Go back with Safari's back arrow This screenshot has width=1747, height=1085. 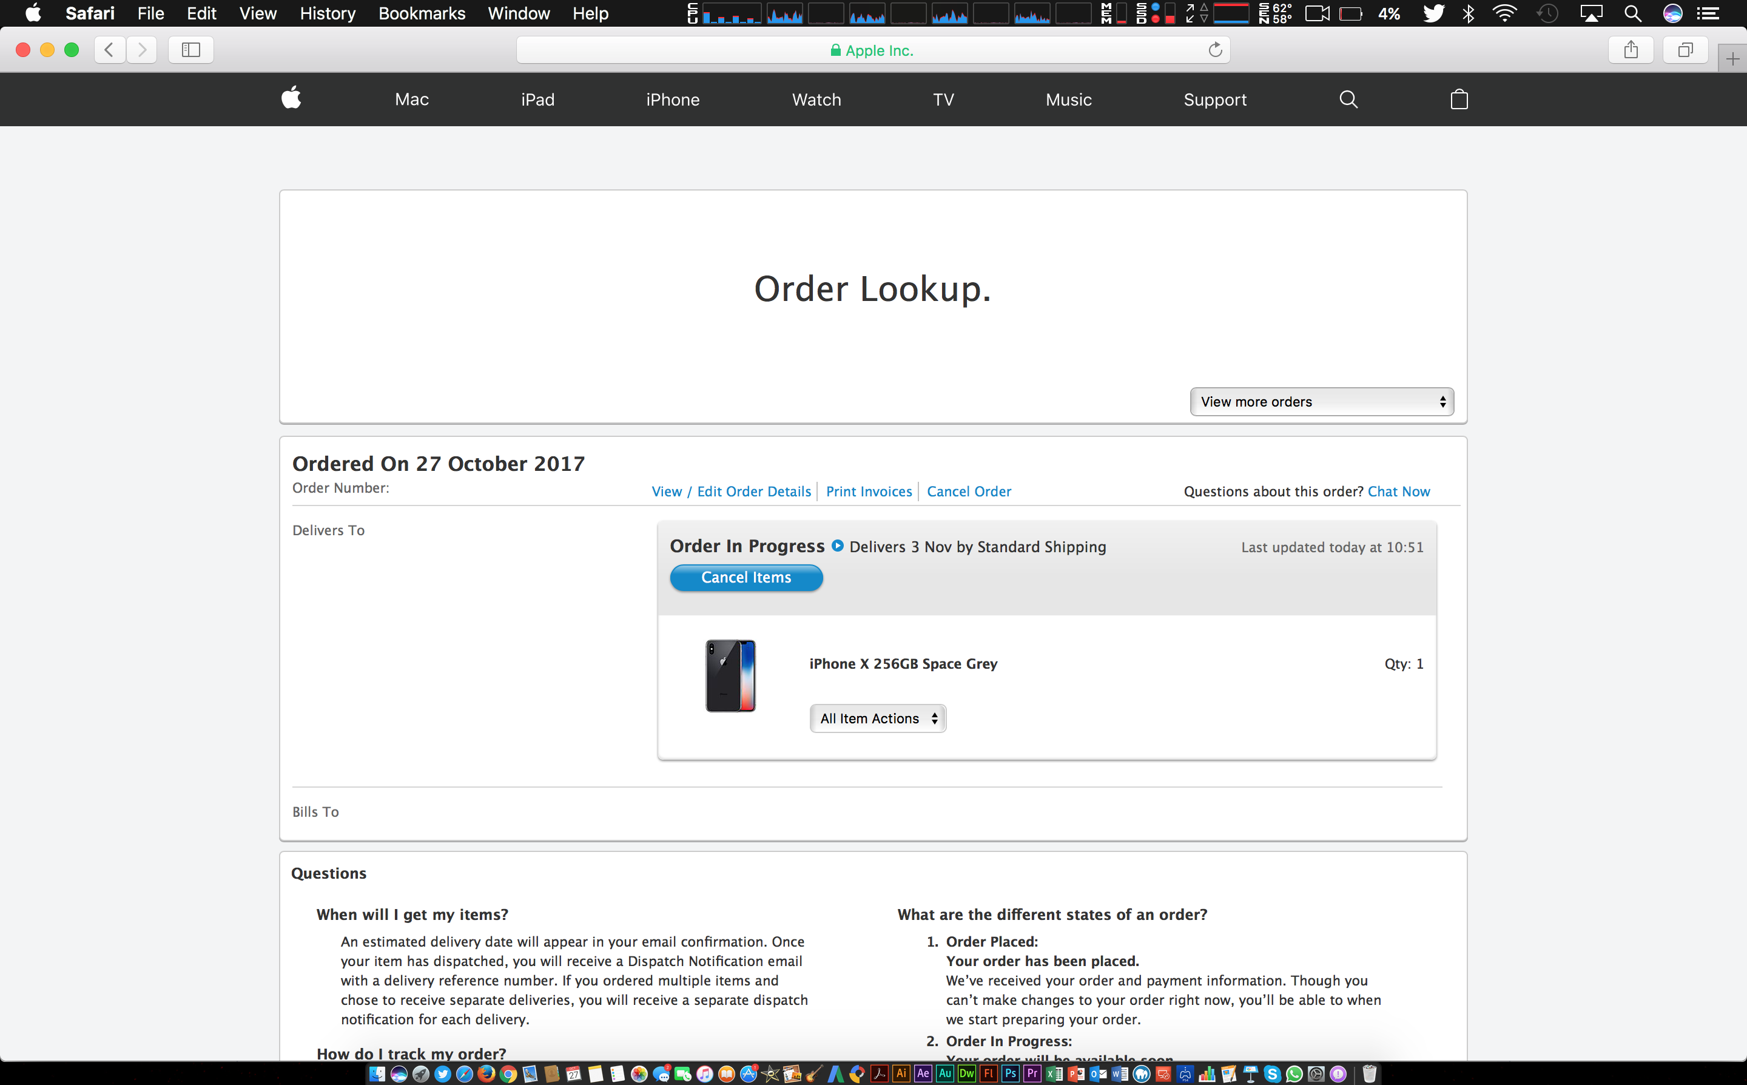coord(110,50)
